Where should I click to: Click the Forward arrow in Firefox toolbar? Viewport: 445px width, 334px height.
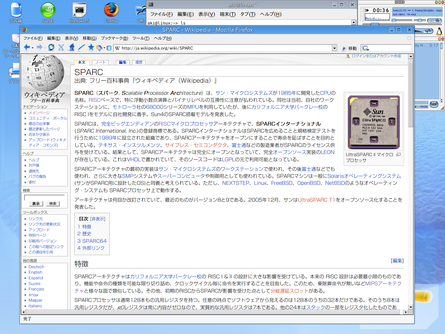coord(39,48)
